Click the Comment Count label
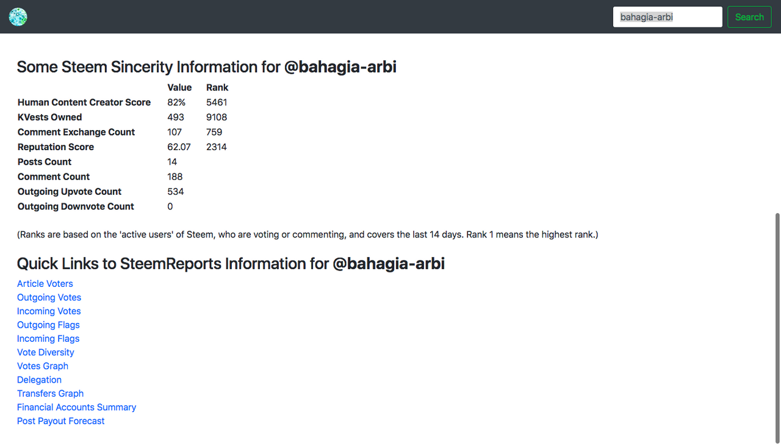 click(x=54, y=177)
